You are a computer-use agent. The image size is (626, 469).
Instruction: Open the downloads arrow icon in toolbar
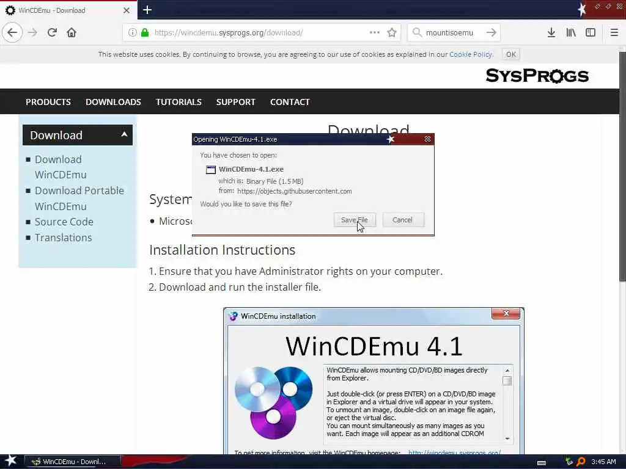coord(551,33)
